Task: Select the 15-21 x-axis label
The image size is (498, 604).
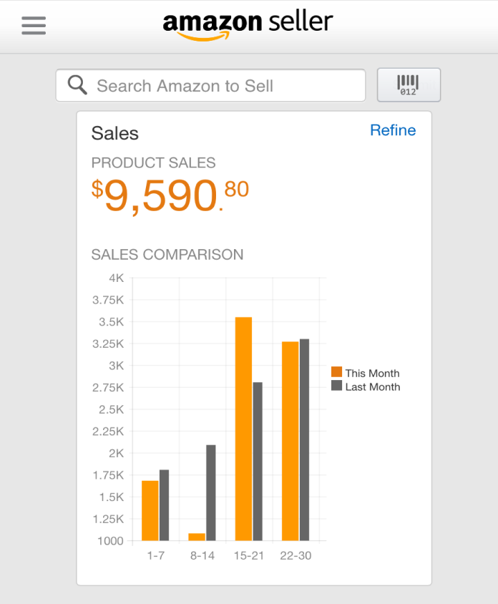Action: pos(248,556)
